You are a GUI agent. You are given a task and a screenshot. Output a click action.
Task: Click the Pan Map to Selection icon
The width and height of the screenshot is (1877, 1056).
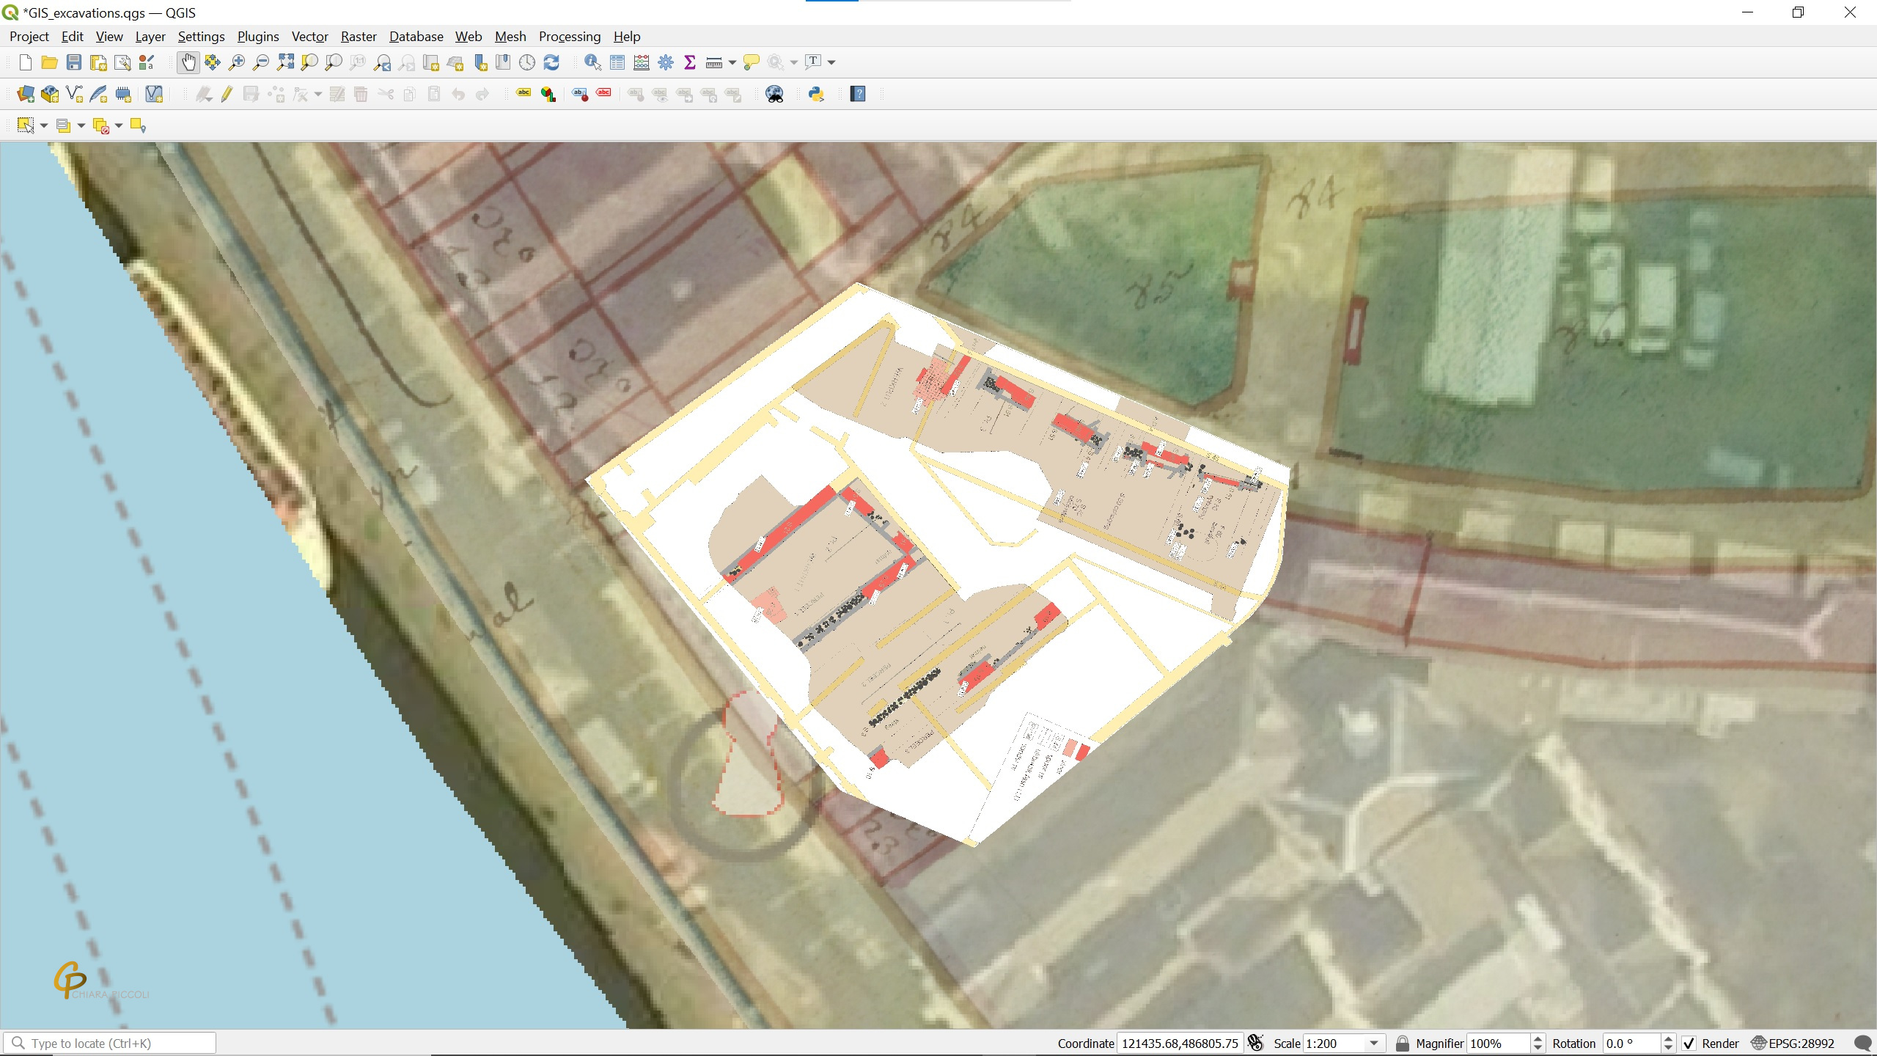point(213,62)
